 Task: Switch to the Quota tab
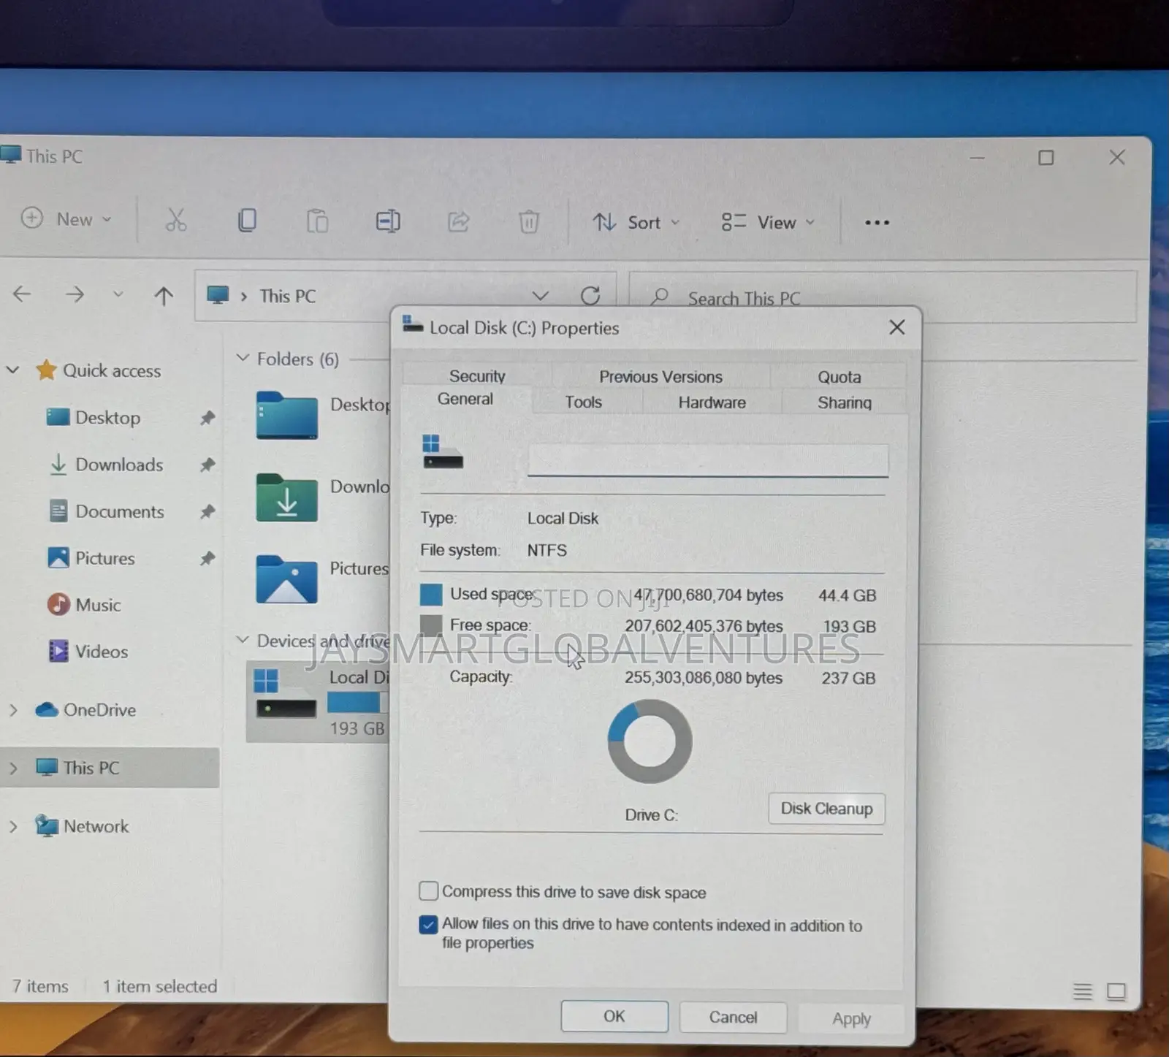point(839,377)
